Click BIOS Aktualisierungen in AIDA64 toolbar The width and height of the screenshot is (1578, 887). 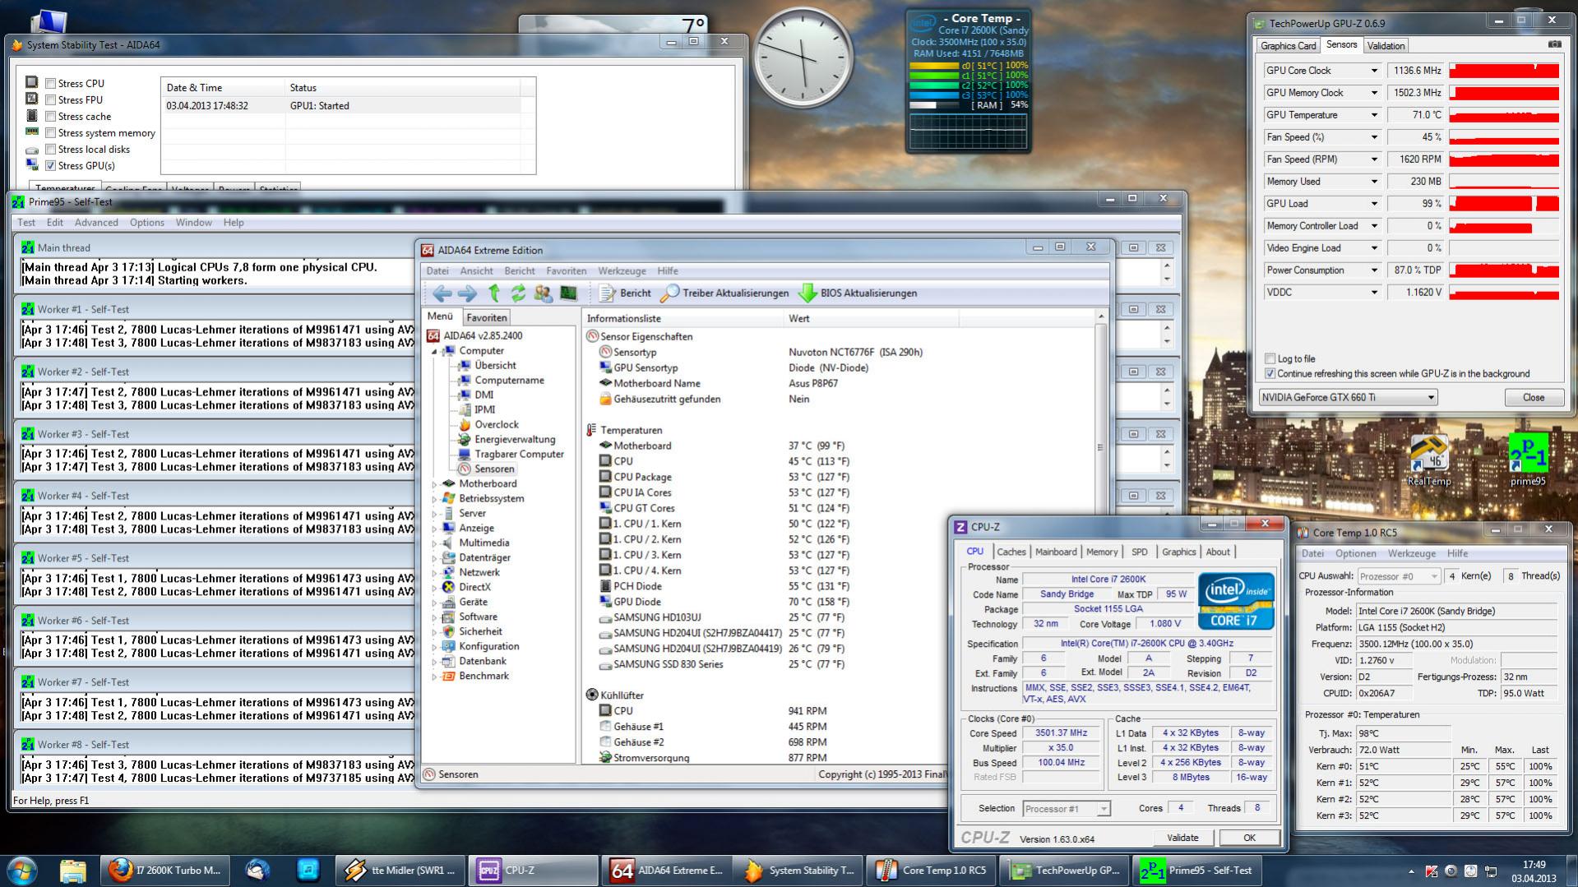858,293
